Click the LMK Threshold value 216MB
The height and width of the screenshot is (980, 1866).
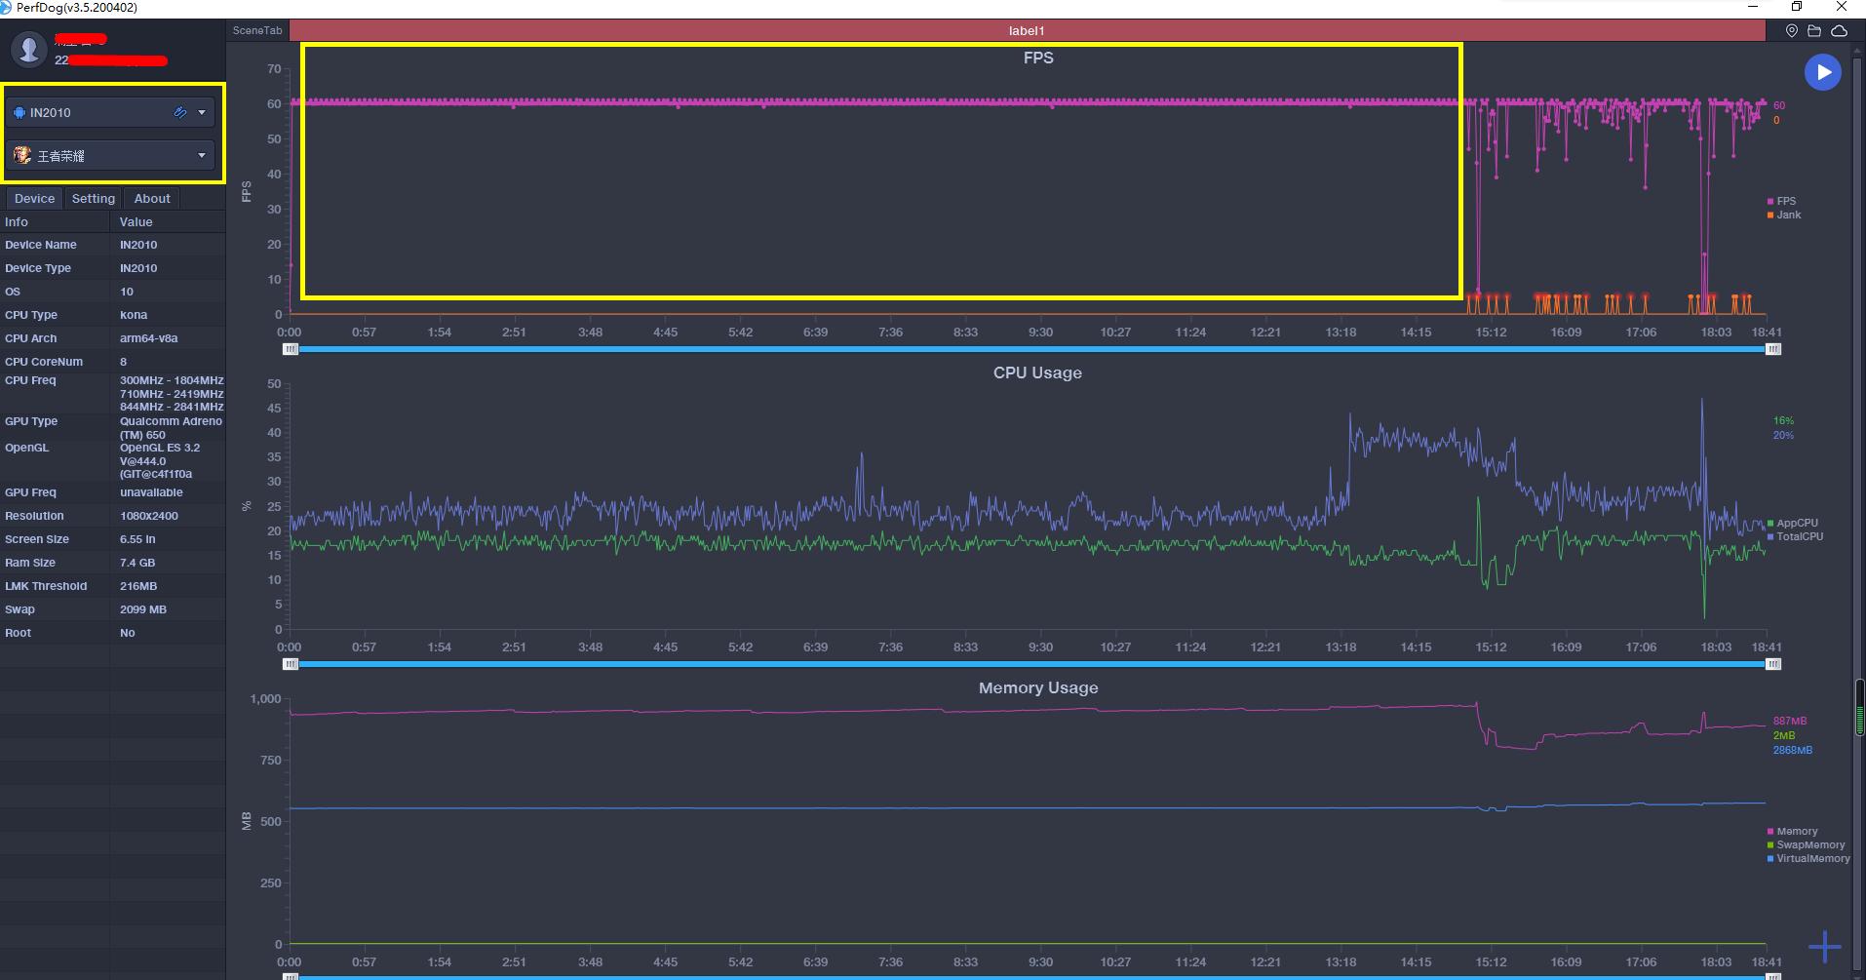[138, 586]
